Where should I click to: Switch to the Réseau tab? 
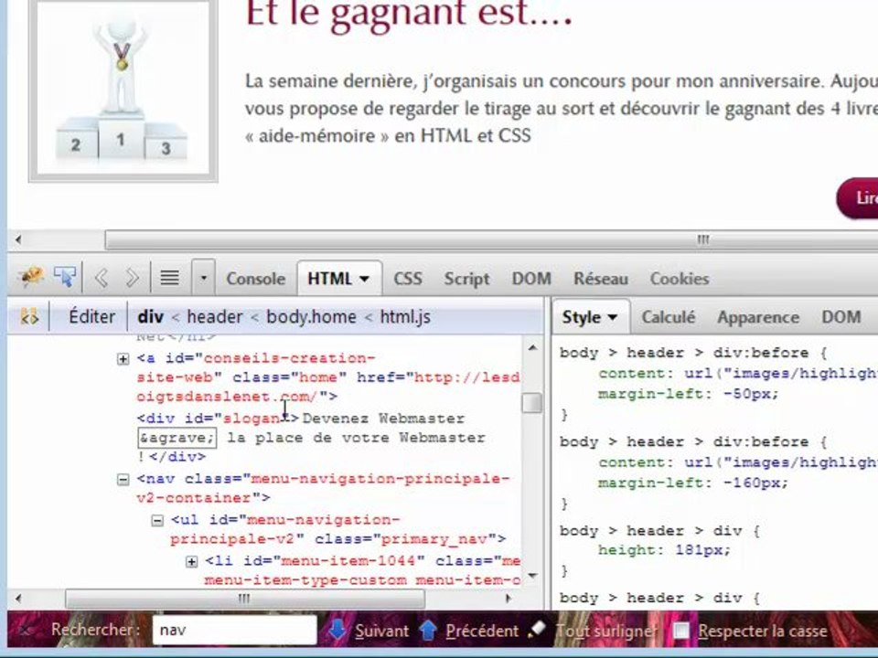601,279
